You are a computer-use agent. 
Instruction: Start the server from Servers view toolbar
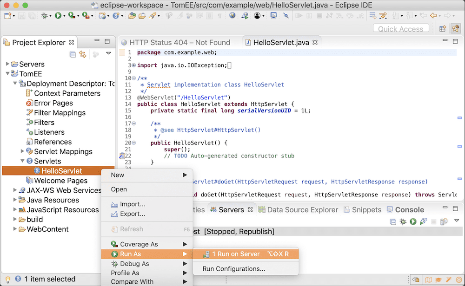(x=412, y=222)
